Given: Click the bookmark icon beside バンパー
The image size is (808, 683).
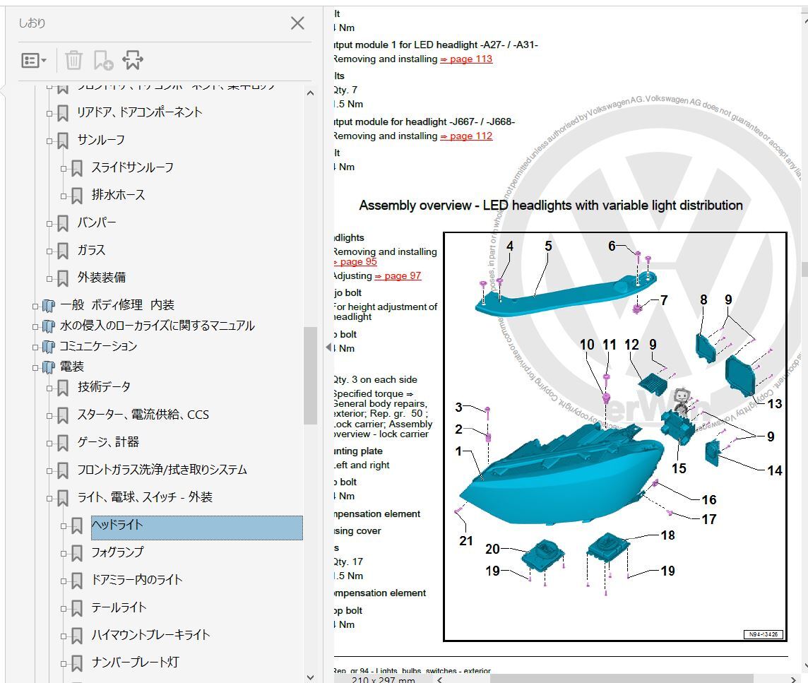Looking at the screenshot, I should point(62,224).
